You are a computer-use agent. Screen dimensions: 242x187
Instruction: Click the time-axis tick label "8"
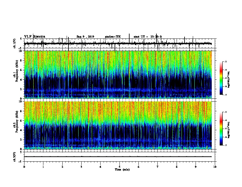[177, 167]
